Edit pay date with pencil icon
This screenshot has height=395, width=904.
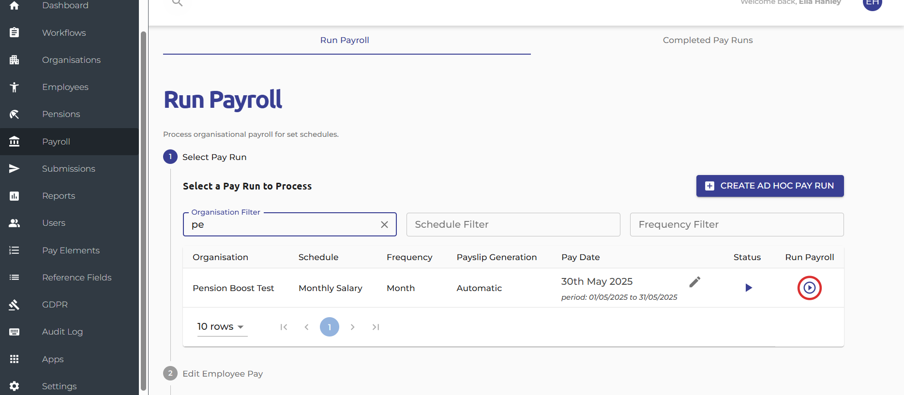(x=695, y=282)
